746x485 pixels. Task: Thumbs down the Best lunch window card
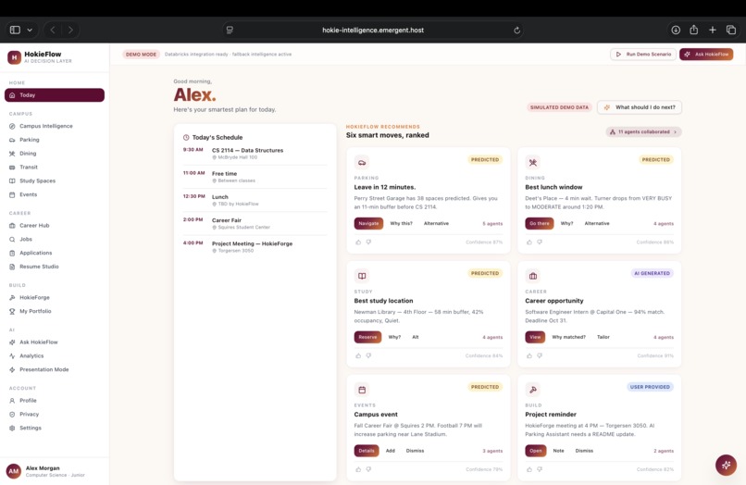[540, 242]
